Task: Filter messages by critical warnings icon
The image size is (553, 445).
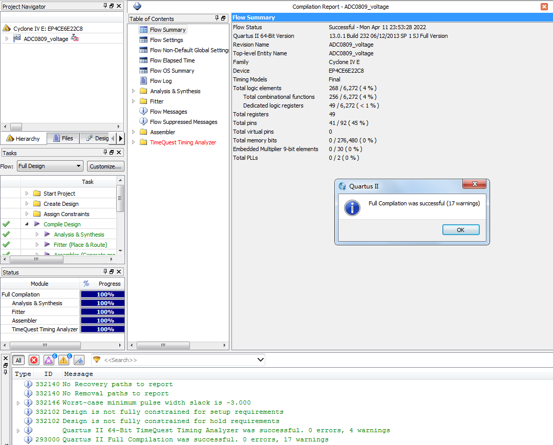Action: (49, 360)
